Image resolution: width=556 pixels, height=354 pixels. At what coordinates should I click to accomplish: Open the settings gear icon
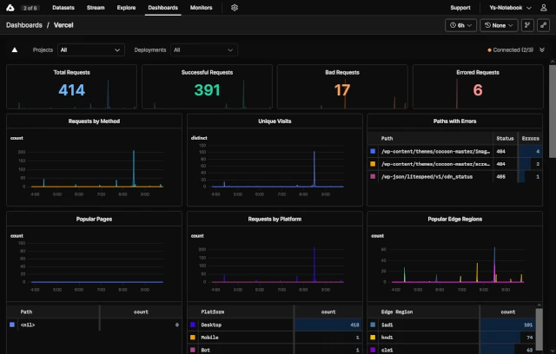[x=235, y=7]
